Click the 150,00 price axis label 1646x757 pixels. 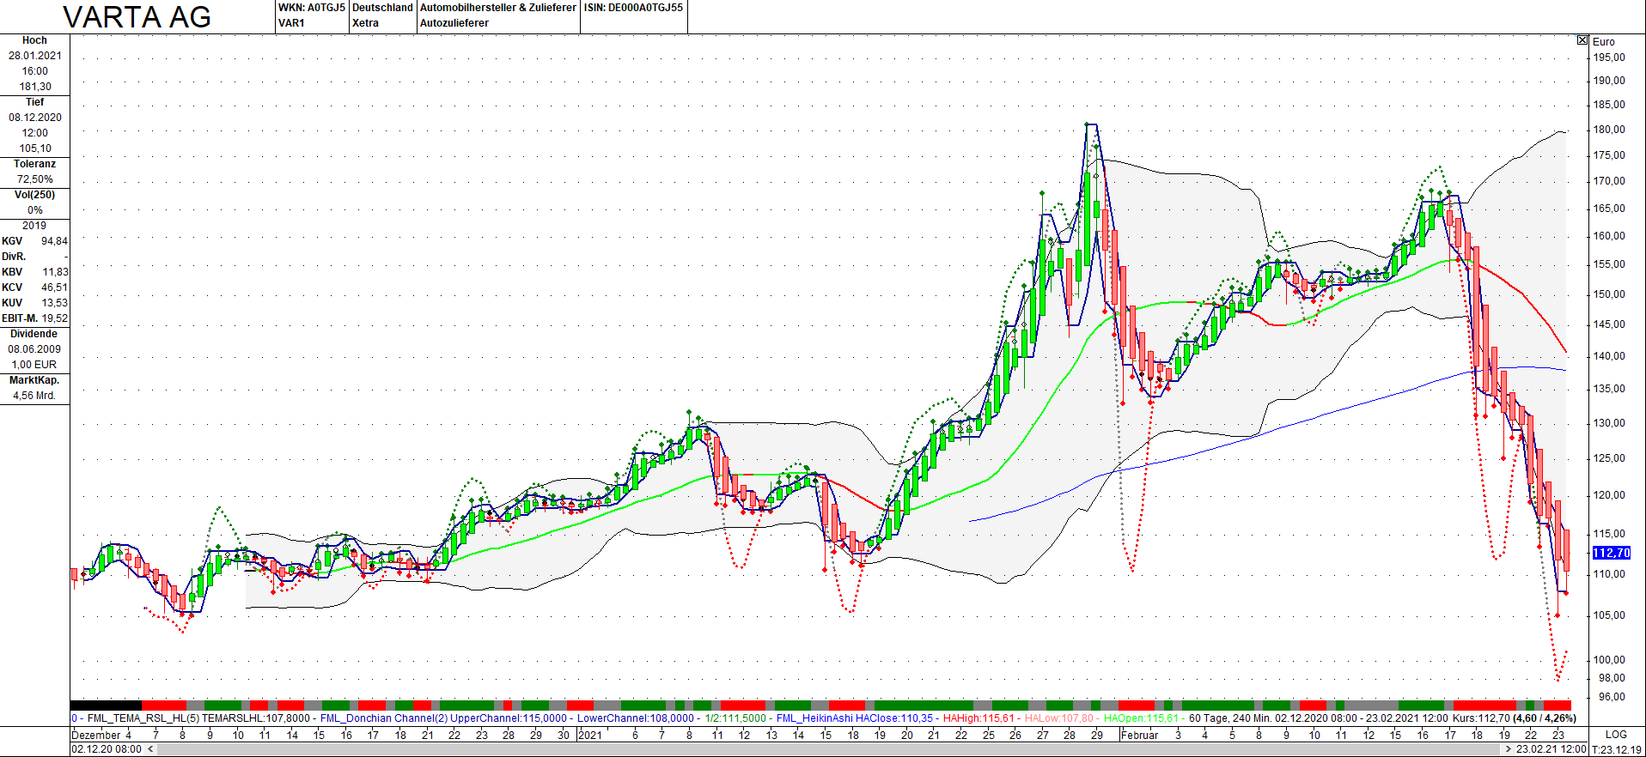coord(1609,294)
